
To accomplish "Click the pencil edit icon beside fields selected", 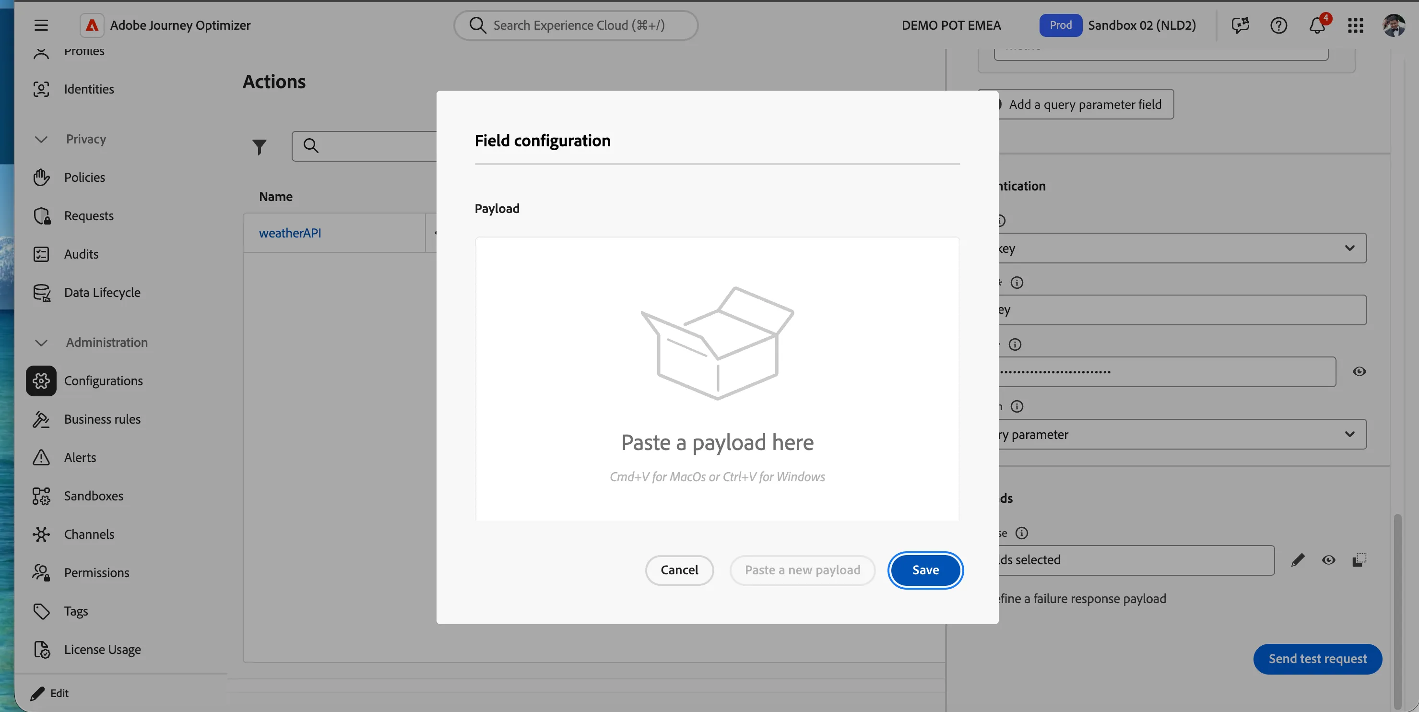I will 1297,560.
